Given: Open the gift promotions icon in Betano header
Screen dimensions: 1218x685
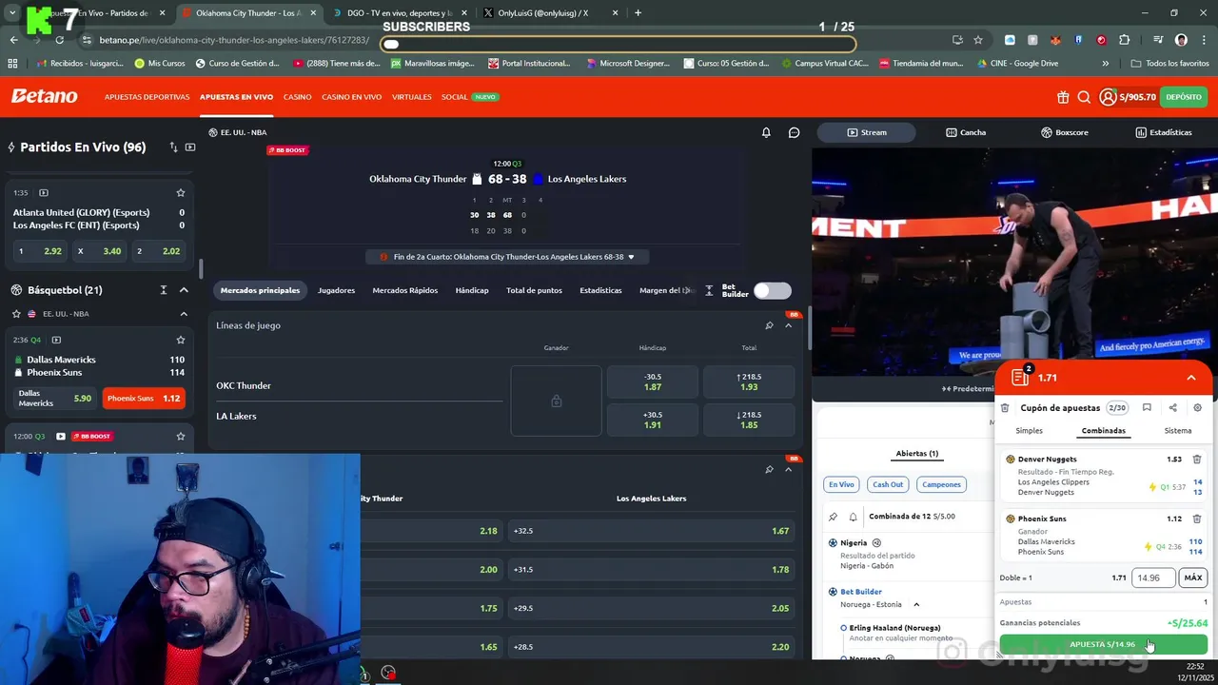Looking at the screenshot, I should (1063, 97).
